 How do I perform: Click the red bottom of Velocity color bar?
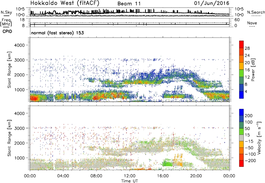click(x=241, y=164)
